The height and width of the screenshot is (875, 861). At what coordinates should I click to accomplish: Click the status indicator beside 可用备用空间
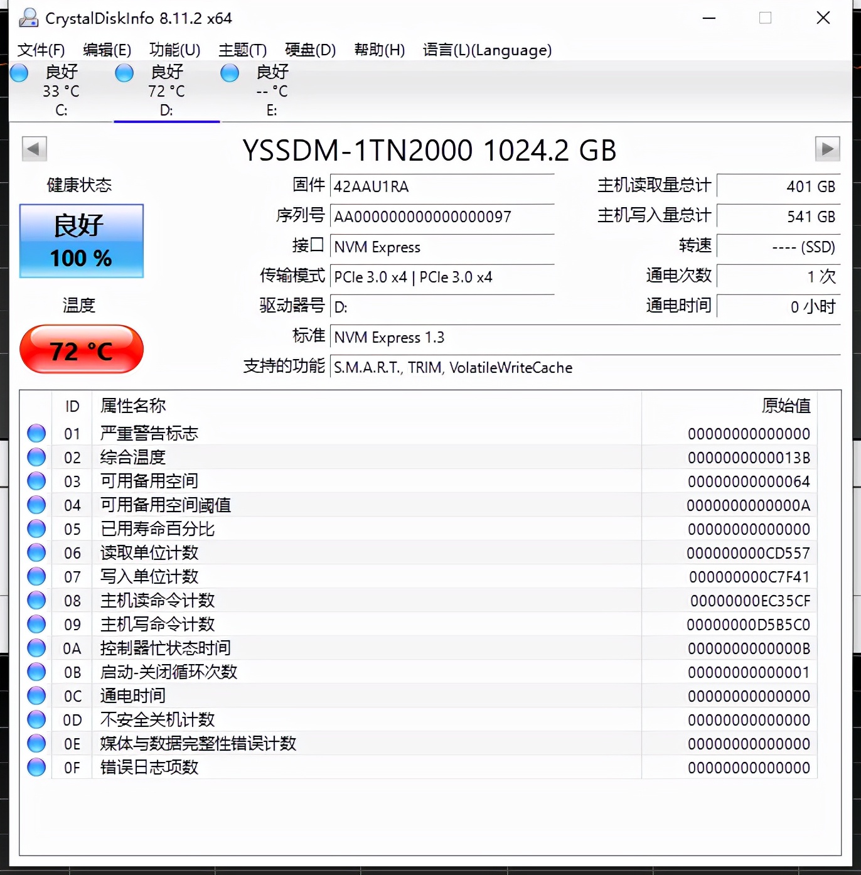point(36,481)
